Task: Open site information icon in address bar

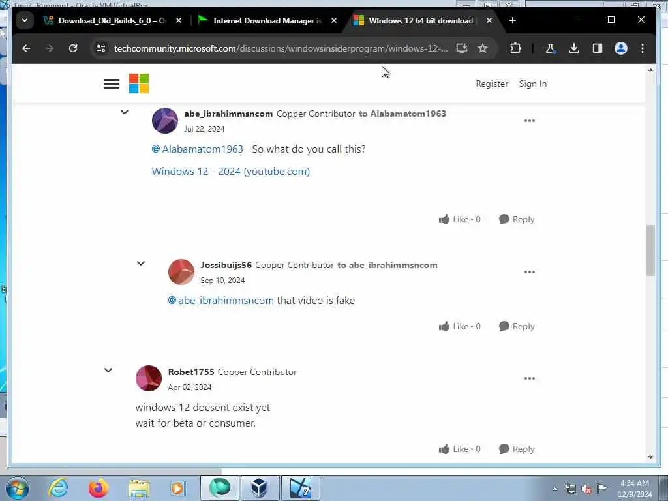Action: point(101,48)
